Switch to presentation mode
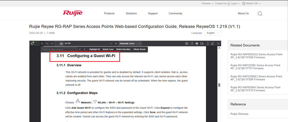 (187, 44)
